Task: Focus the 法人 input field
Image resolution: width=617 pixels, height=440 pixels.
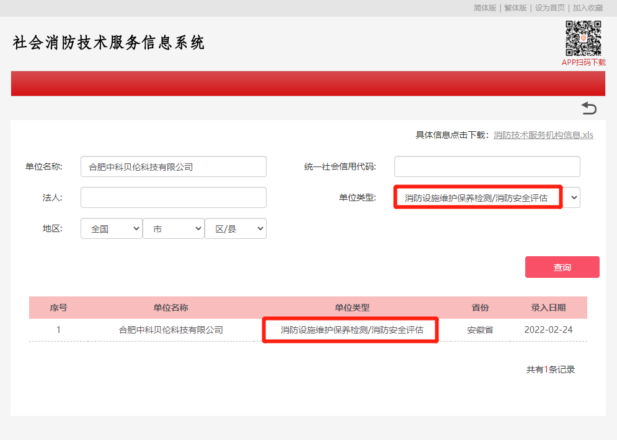Action: pyautogui.click(x=174, y=197)
